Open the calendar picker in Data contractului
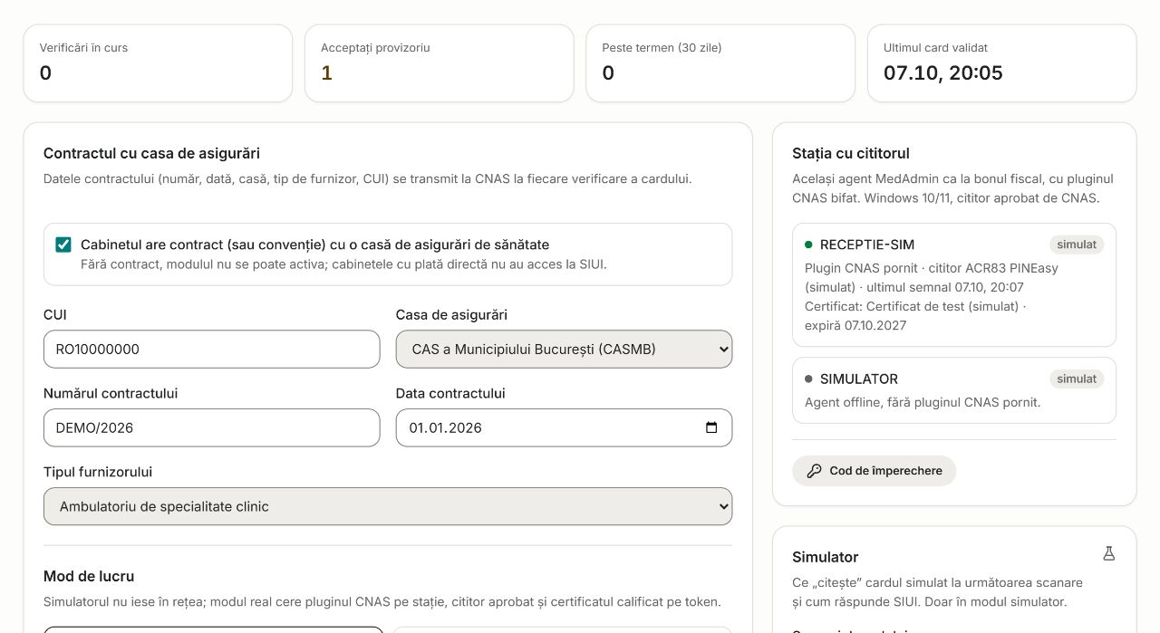This screenshot has width=1160, height=633. (711, 427)
